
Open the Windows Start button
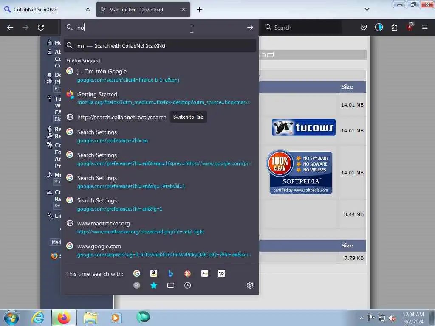(x=11, y=318)
